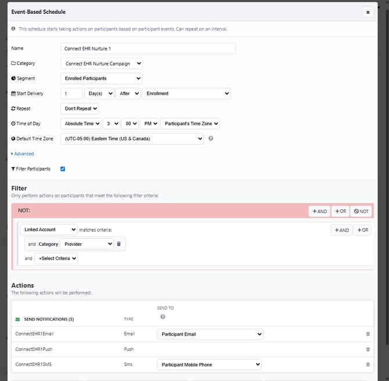Delete the Category Provider filter criterion
389x381 pixels.
pos(119,245)
